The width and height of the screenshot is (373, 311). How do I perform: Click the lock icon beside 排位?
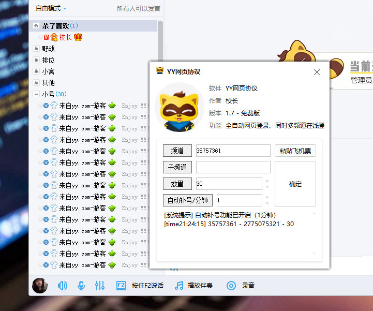coord(36,60)
